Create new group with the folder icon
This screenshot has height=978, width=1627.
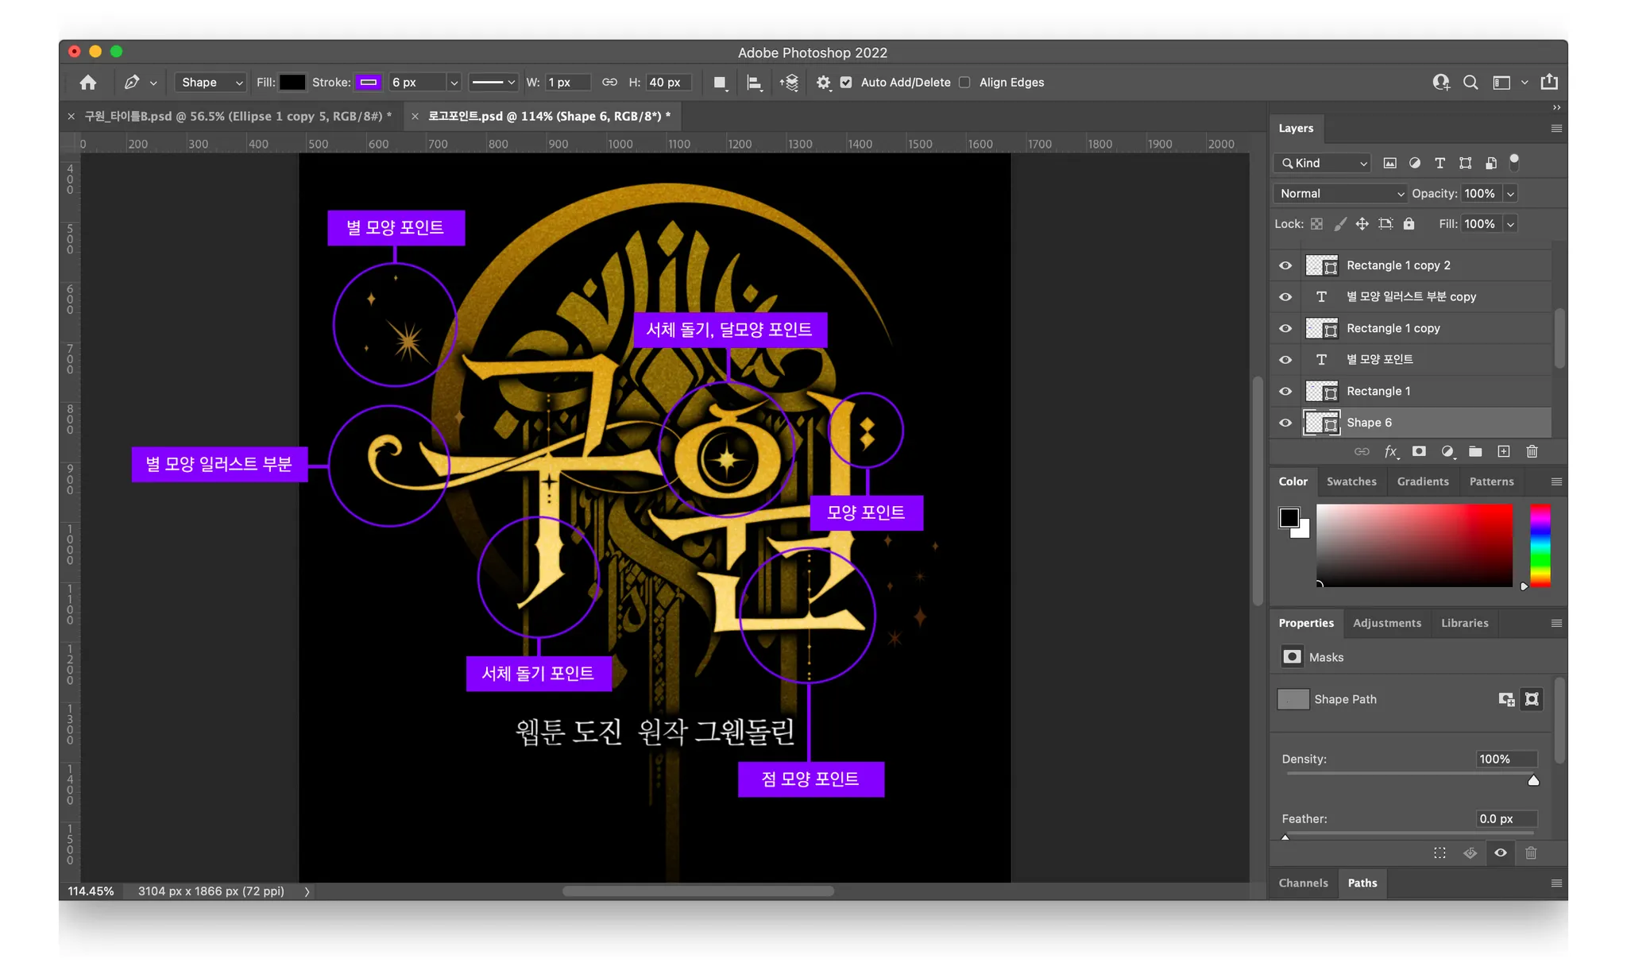[x=1475, y=451]
